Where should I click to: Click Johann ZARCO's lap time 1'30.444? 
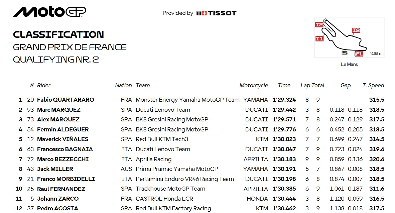click(x=284, y=199)
